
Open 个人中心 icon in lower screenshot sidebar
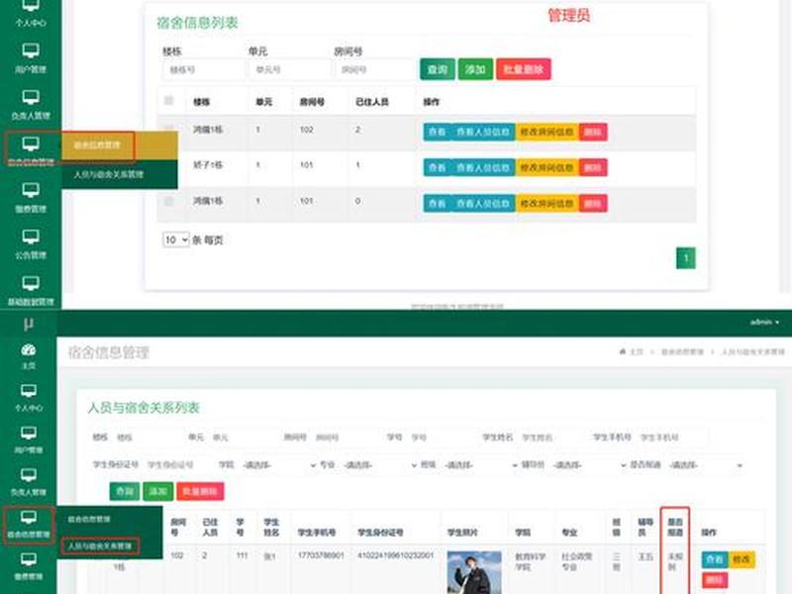click(29, 390)
